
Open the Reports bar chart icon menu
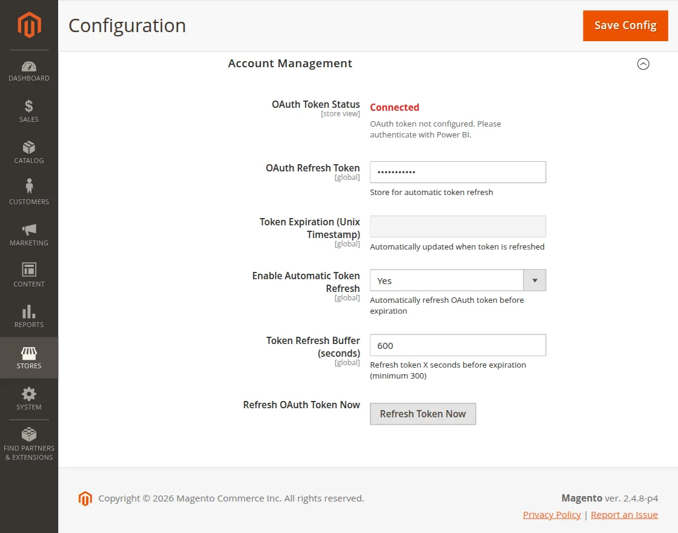coord(29,312)
